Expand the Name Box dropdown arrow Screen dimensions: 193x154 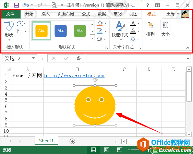pyautogui.click(x=33, y=58)
